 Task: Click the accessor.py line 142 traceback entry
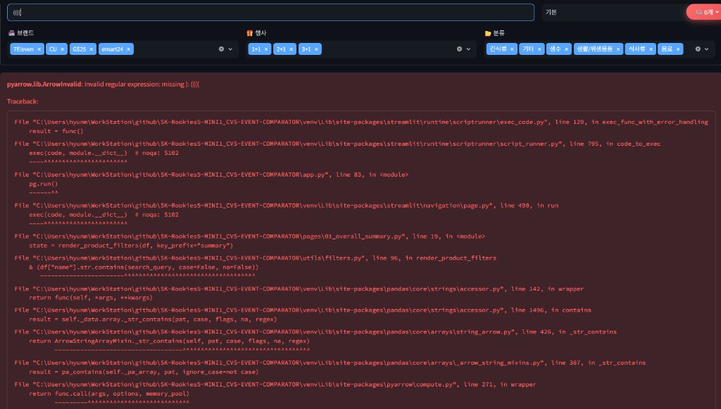click(299, 289)
